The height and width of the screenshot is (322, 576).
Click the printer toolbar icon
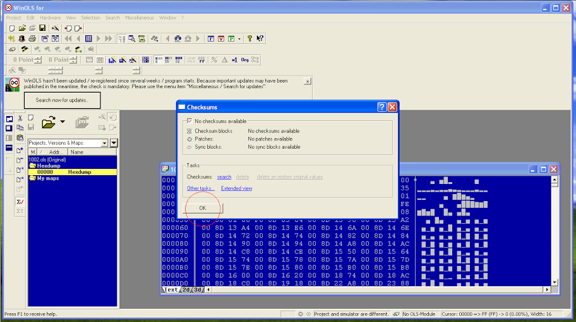[x=32, y=38]
